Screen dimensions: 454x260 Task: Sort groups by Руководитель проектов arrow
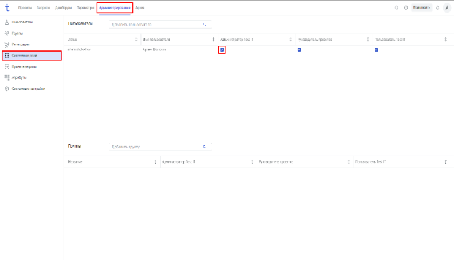349,162
